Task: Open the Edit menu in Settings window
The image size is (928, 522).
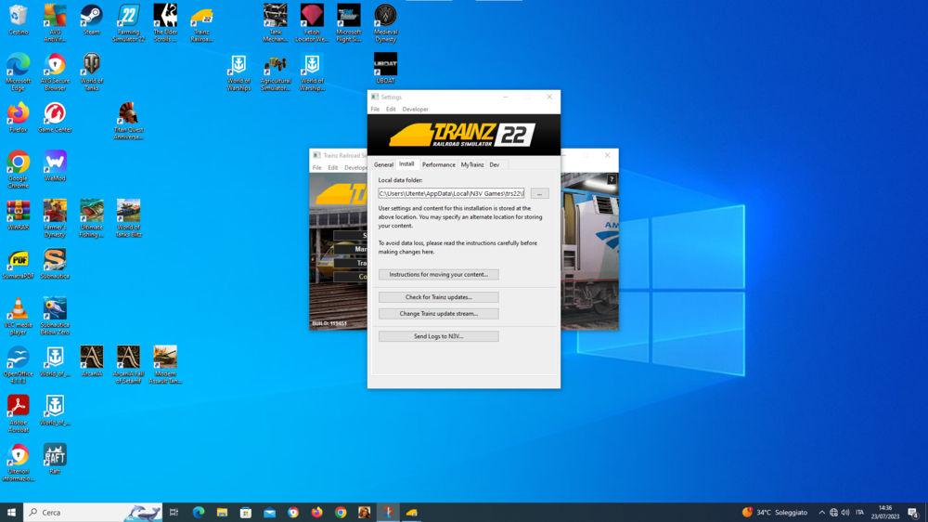Action: coord(391,109)
